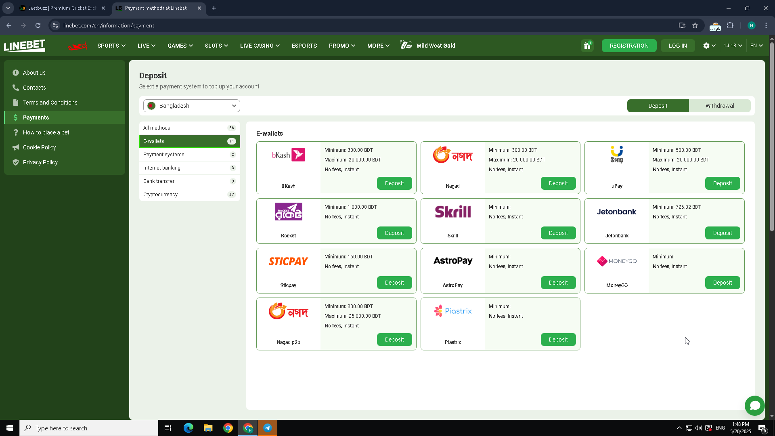
Task: Click the Linebet logo
Action: coord(25,46)
